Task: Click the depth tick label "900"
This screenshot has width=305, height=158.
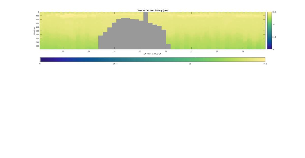Action: (x=37, y=46)
